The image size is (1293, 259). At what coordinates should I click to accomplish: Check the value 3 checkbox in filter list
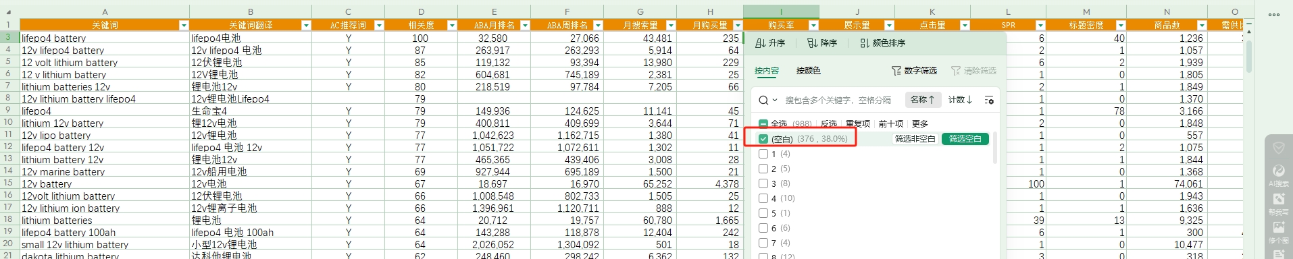coord(763,183)
